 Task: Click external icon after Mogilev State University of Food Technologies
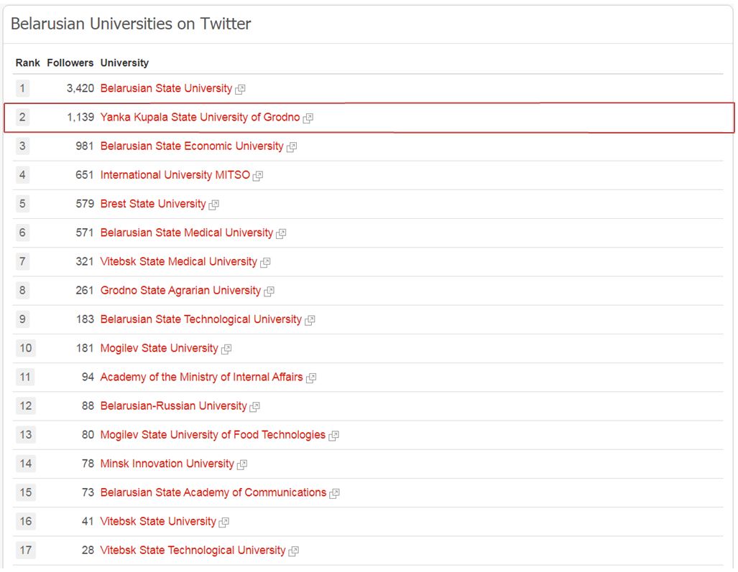(x=333, y=436)
